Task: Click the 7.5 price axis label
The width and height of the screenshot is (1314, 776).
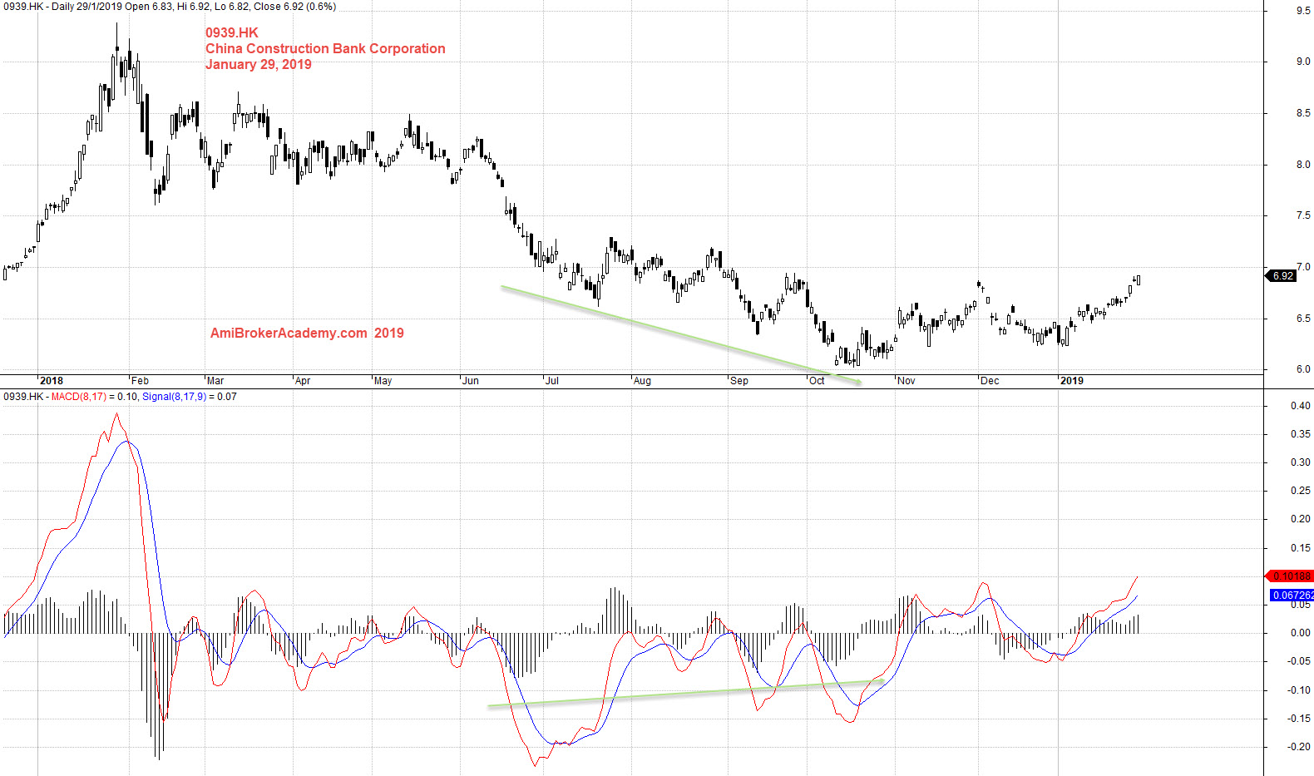Action: pos(1303,215)
